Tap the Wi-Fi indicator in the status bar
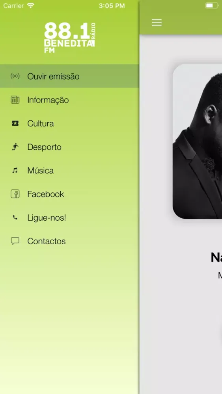The width and height of the screenshot is (222, 394). pyautogui.click(x=31, y=6)
